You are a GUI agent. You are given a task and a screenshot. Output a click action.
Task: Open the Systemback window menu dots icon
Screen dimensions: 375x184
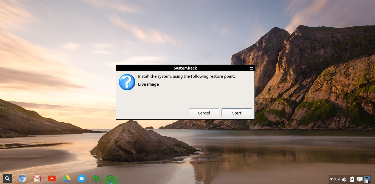pos(251,68)
